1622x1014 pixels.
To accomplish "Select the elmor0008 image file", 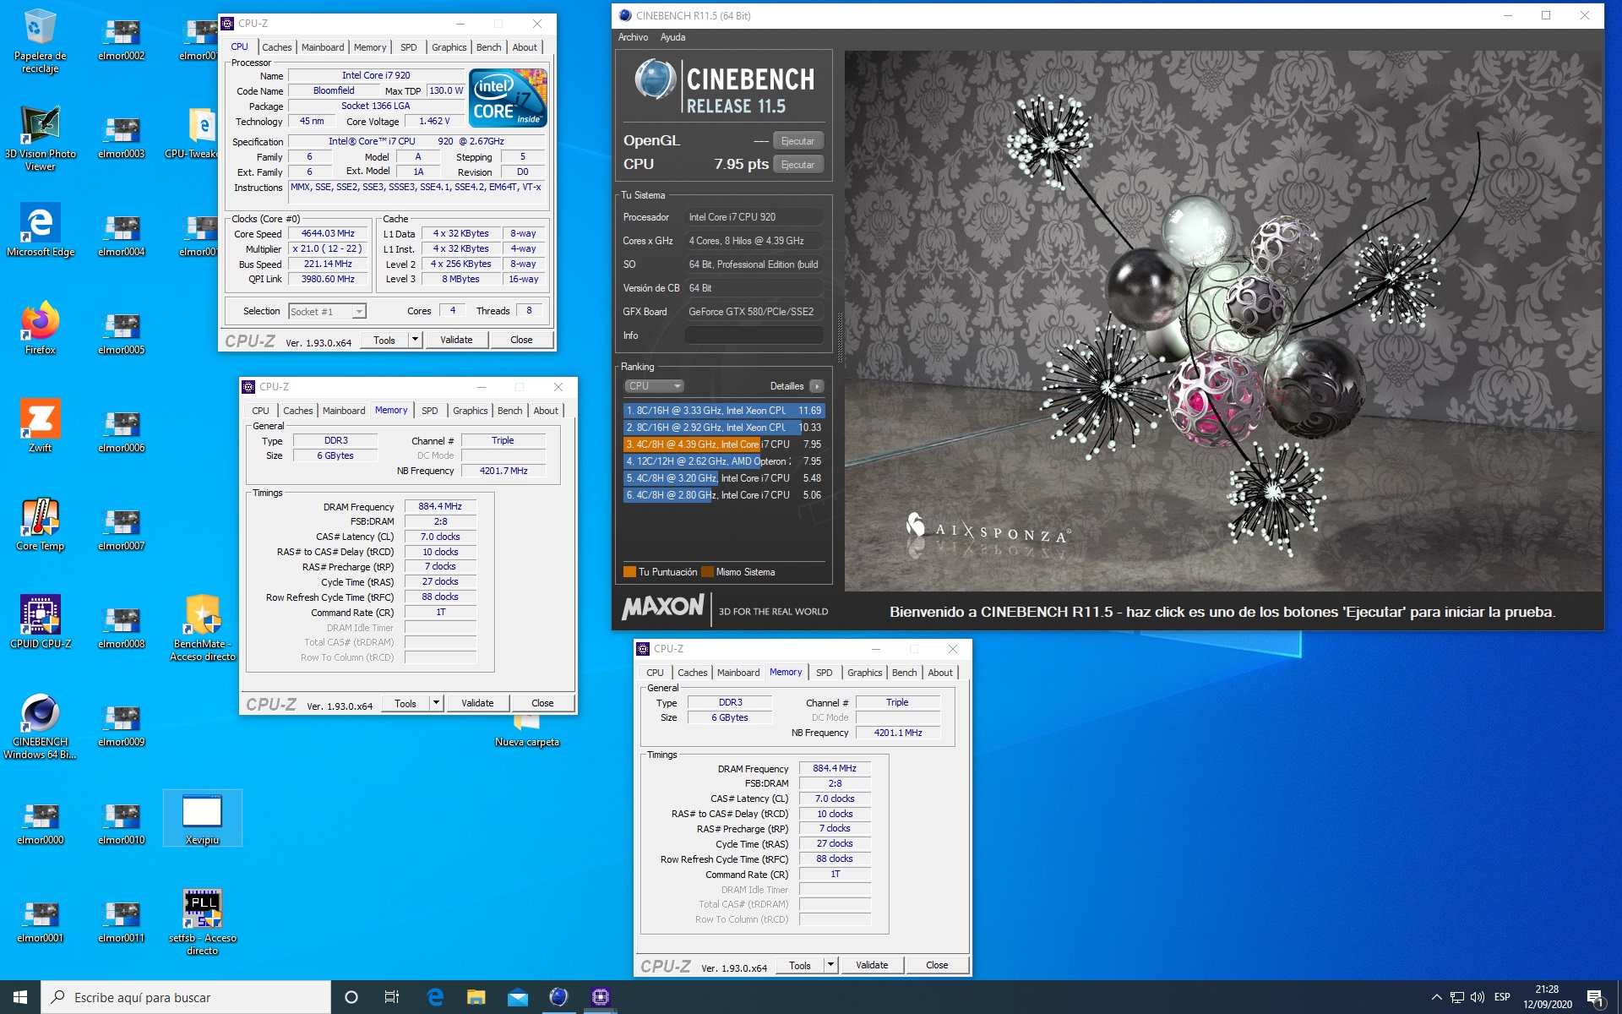I will coord(122,629).
